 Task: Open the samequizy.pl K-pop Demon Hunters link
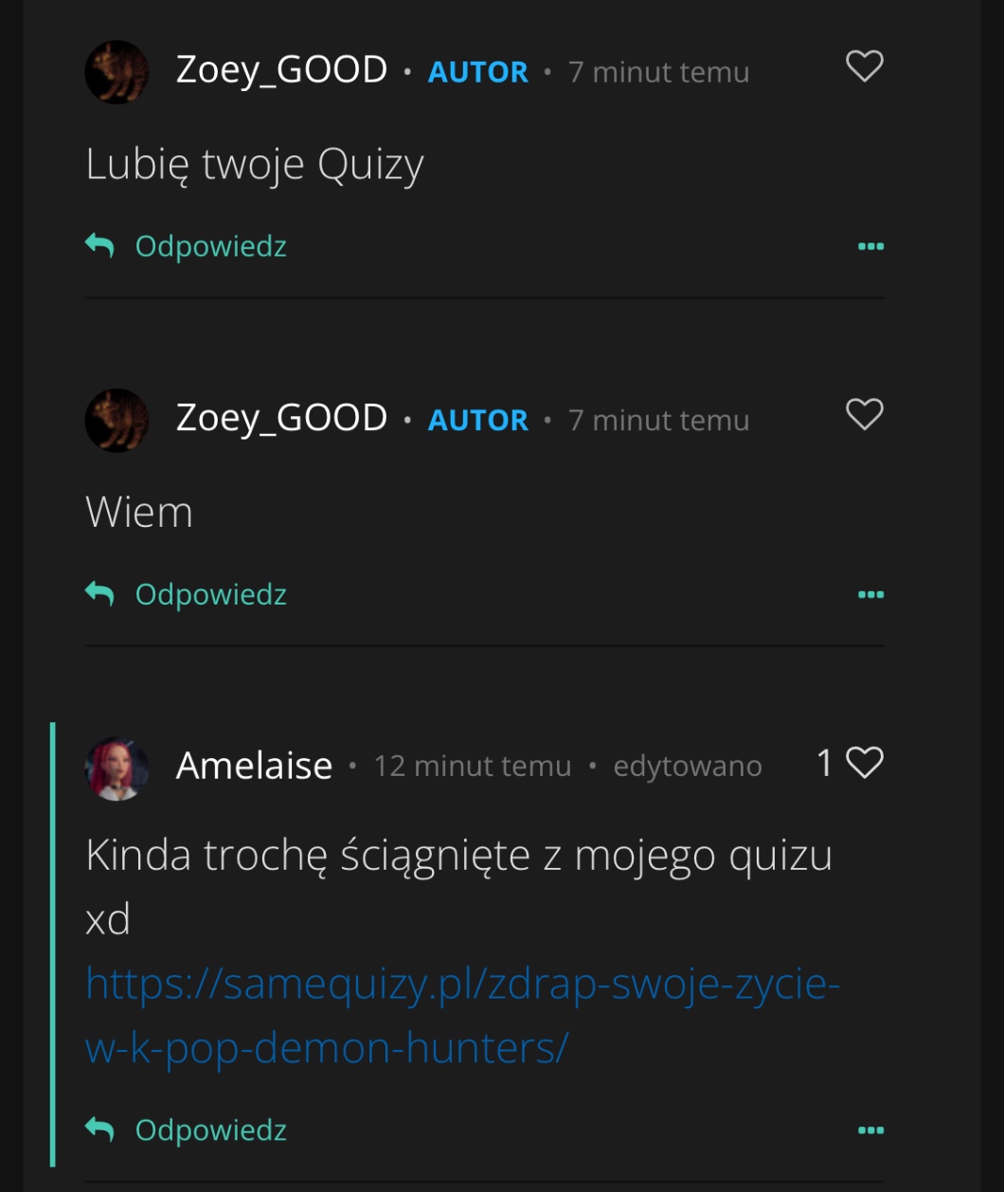[462, 1016]
